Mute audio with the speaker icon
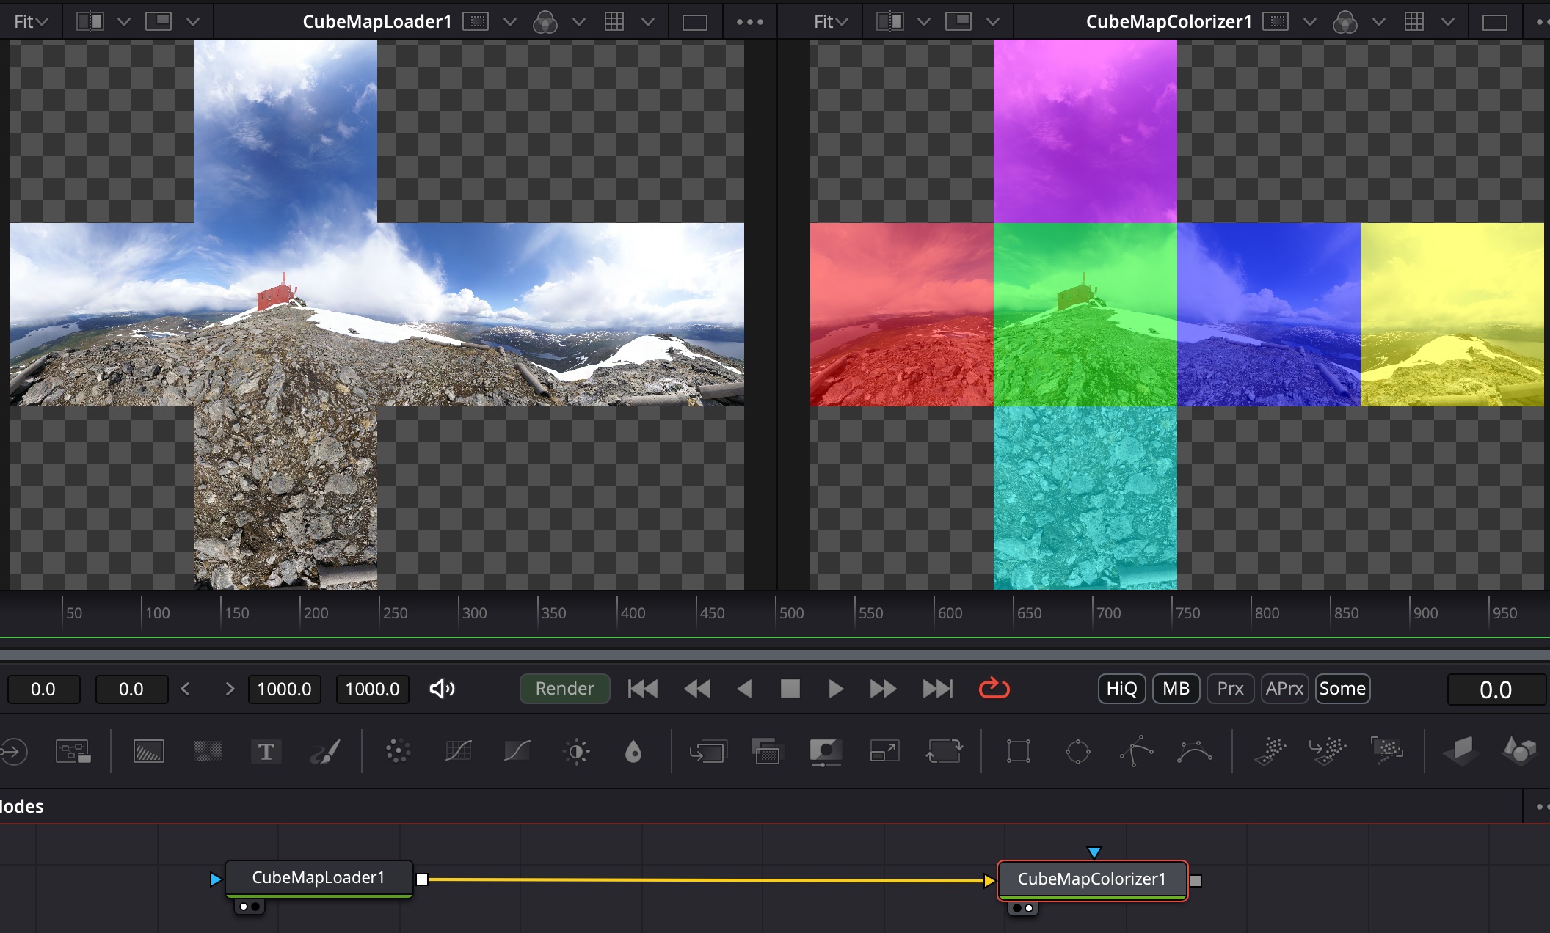Screen dimensions: 1550x933 tap(442, 689)
